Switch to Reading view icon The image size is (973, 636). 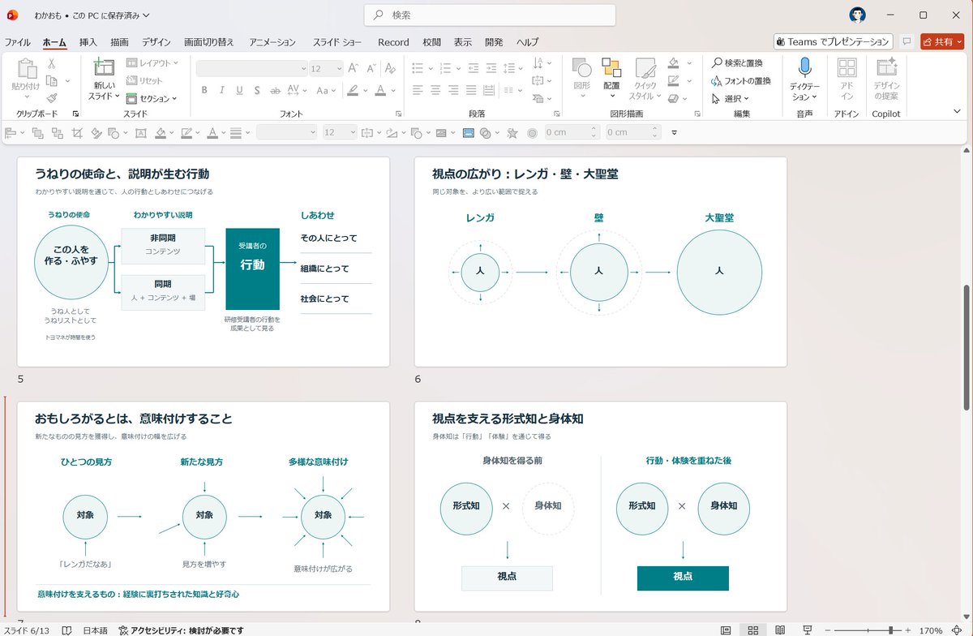780,630
